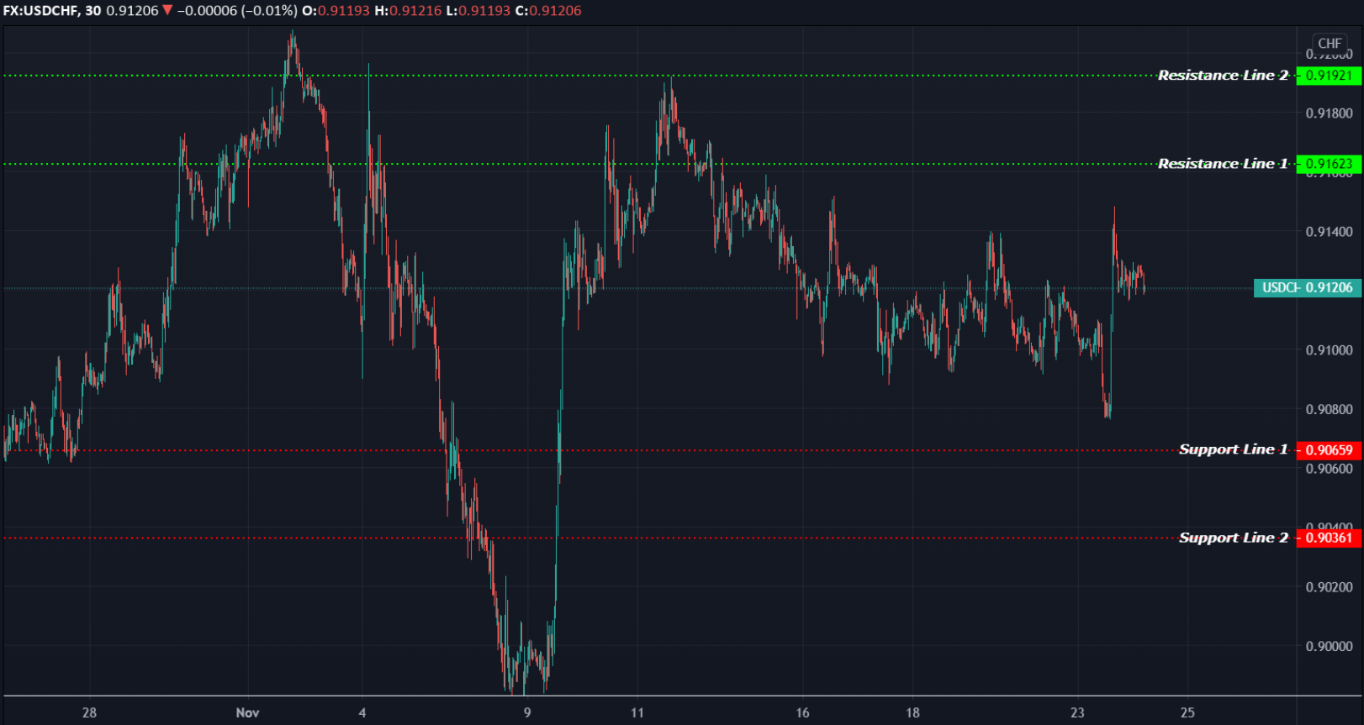Click the 28 date on time axis

coord(89,712)
